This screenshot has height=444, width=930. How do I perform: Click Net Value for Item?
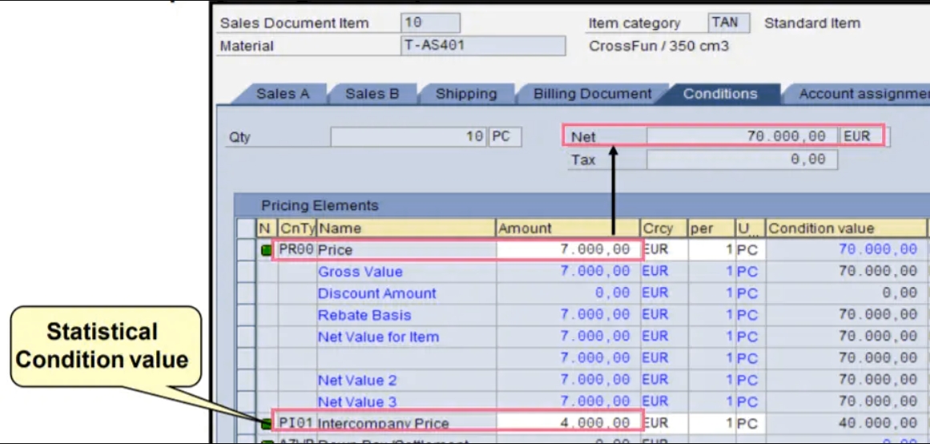378,337
